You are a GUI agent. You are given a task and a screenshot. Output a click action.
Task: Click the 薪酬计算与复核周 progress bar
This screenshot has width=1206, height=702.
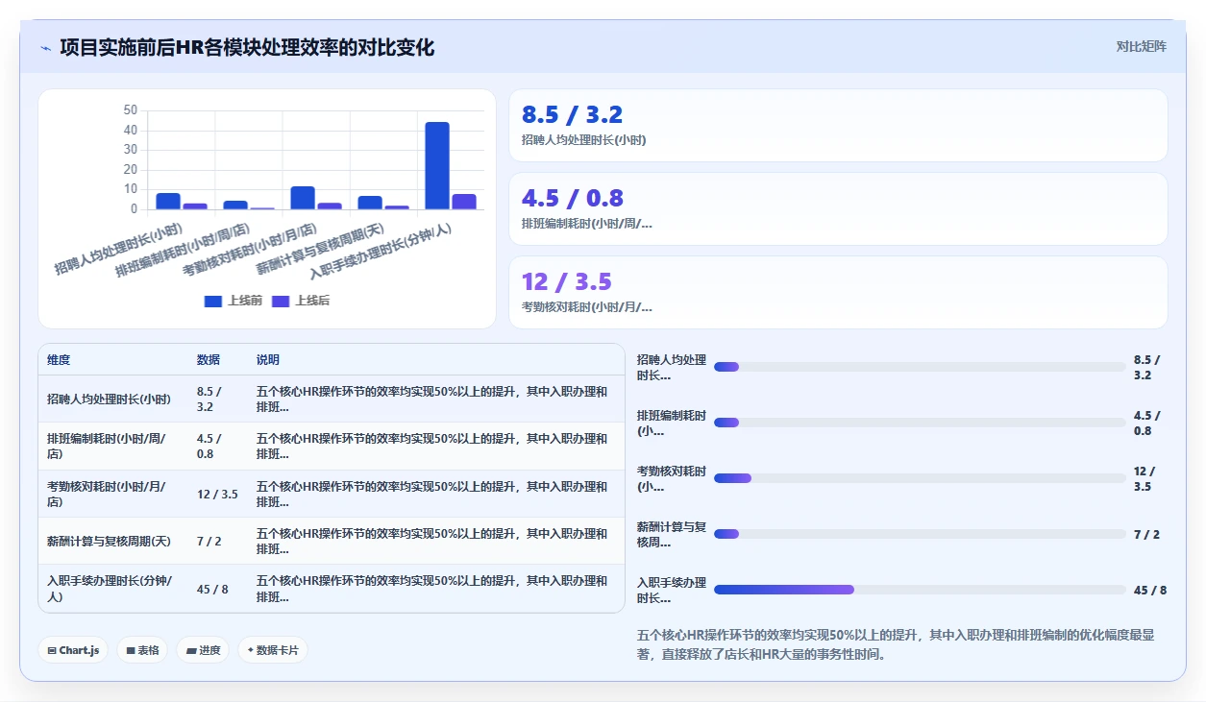coord(920,534)
